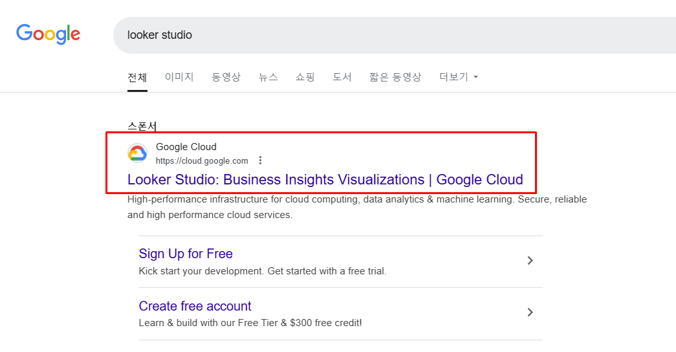Click chevron arrow on Create free account row

click(530, 313)
